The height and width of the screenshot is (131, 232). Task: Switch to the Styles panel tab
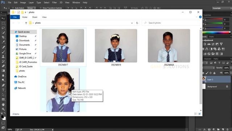pyautogui.click(x=211, y=37)
